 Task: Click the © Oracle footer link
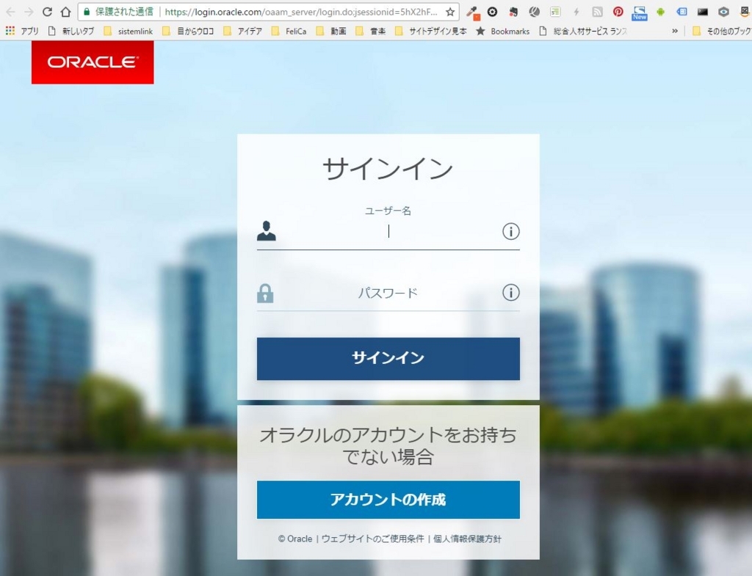[x=295, y=539]
